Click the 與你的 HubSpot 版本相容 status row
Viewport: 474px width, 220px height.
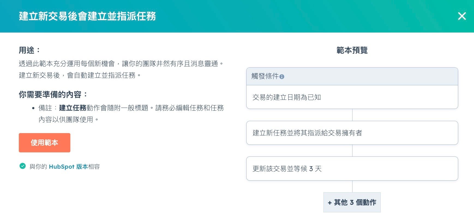(x=60, y=166)
